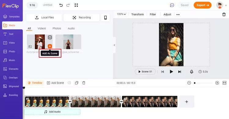Toggle the Timeline mode button
This screenshot has height=119, width=229.
click(35, 83)
